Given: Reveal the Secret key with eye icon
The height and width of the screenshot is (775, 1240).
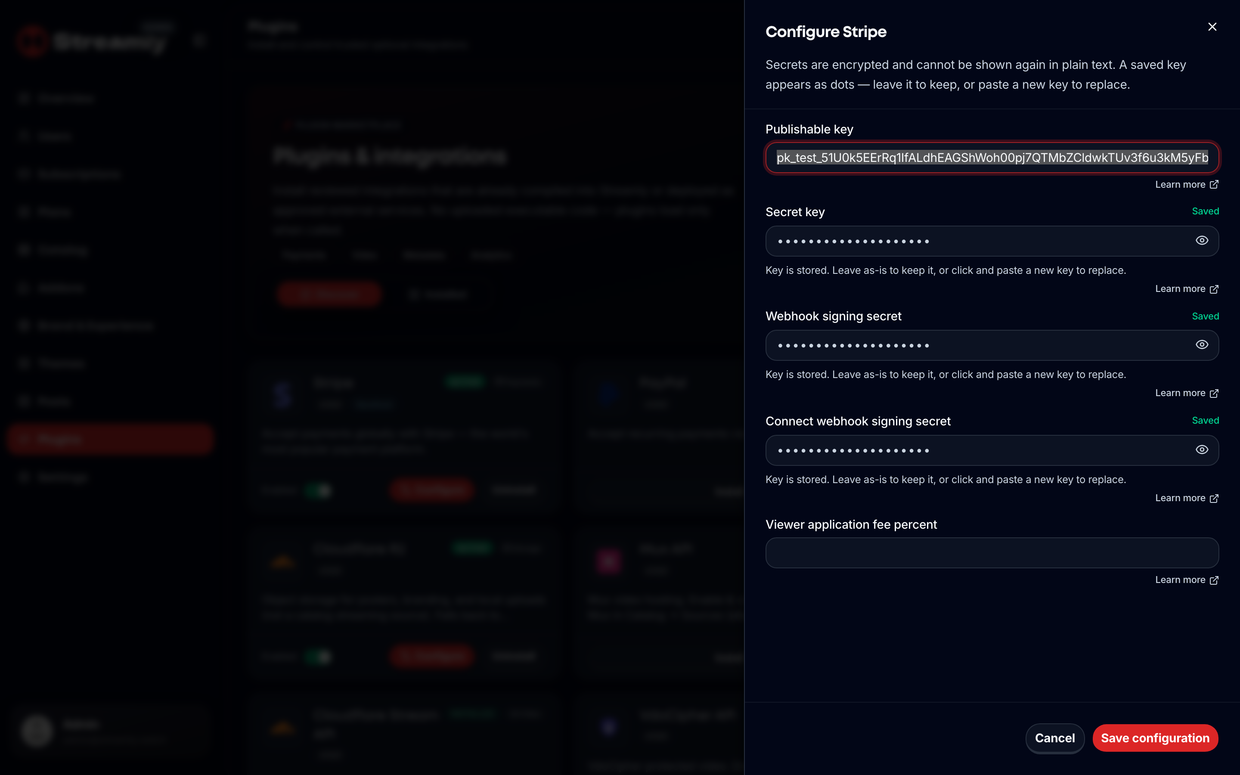Looking at the screenshot, I should [1202, 240].
